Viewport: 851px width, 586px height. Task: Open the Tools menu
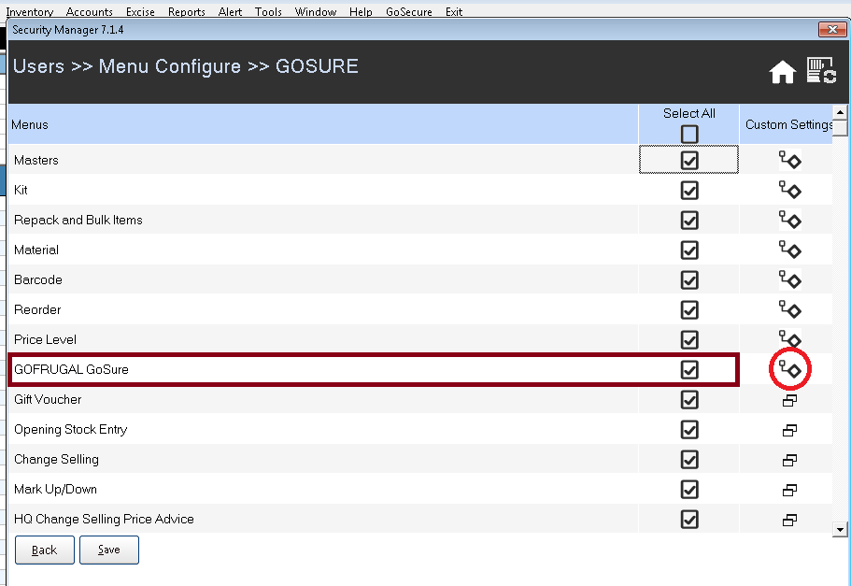268,11
